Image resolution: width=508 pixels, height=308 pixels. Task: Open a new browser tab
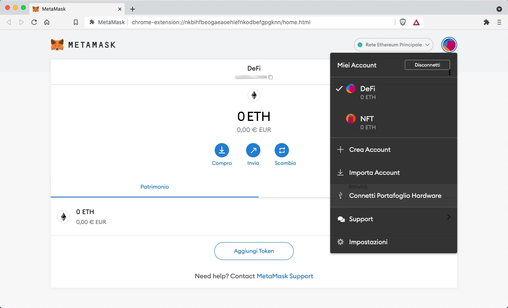tap(133, 9)
